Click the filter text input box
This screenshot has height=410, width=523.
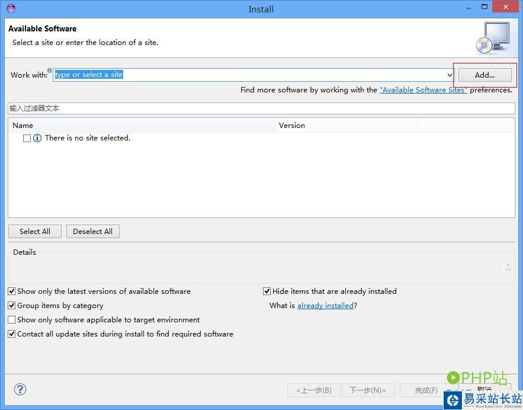click(261, 108)
